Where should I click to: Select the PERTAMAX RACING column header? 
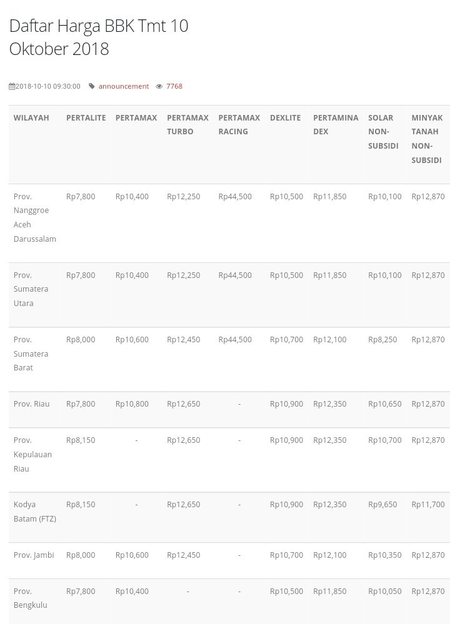pyautogui.click(x=239, y=125)
